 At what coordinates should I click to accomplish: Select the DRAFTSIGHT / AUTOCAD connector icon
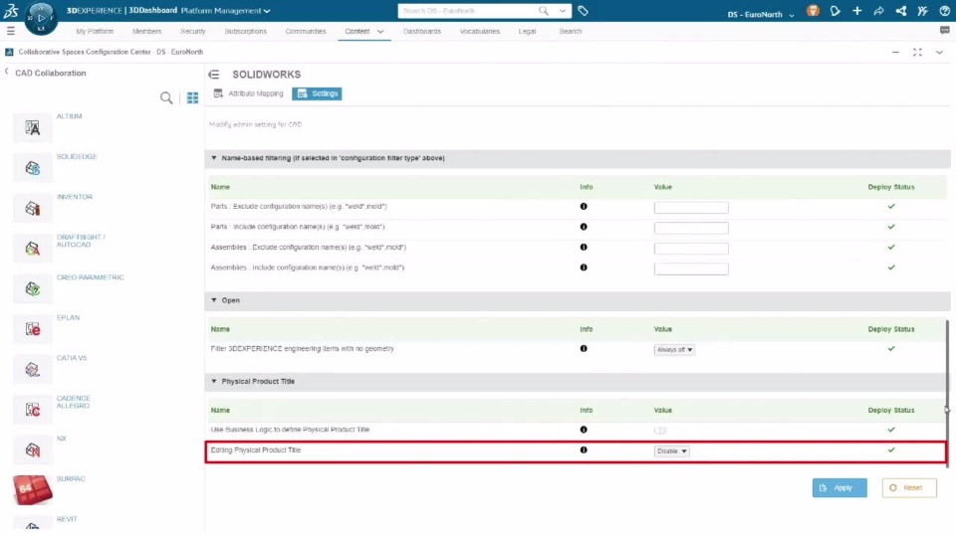tap(32, 249)
